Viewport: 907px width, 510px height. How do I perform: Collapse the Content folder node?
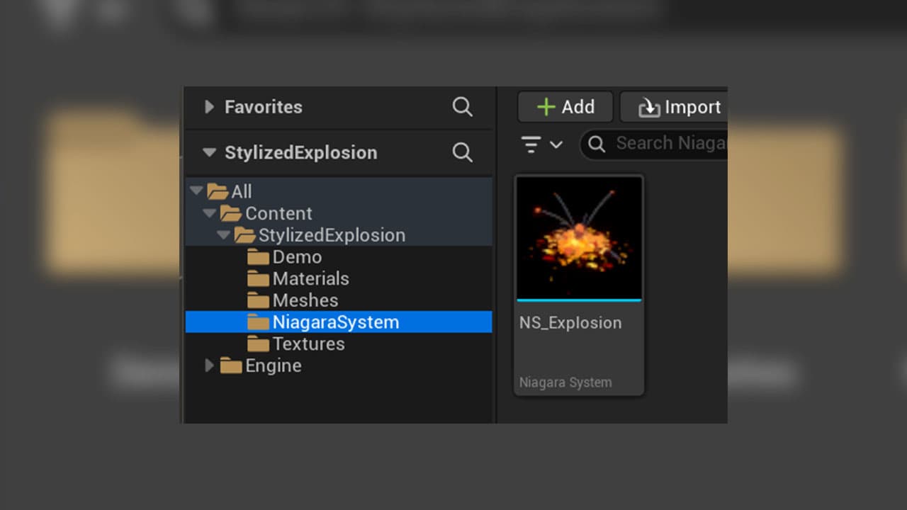[x=209, y=213]
